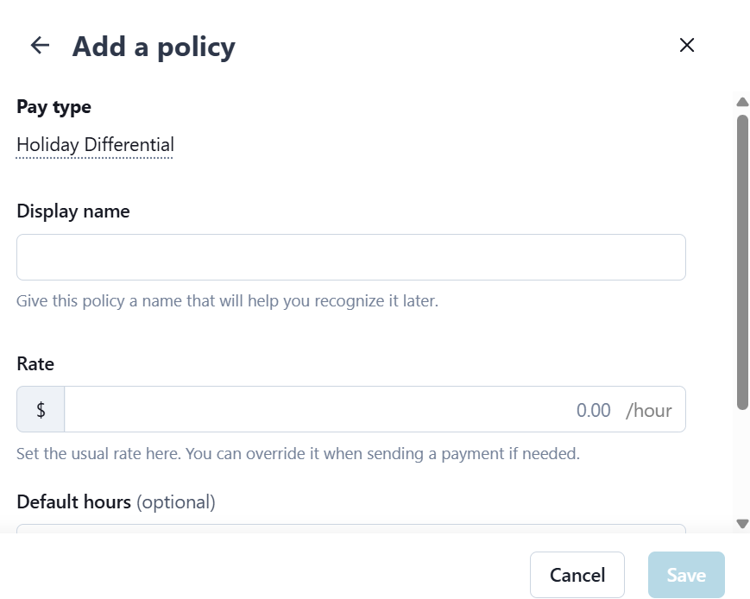The image size is (750, 599).
Task: Click the vertical scrollbar thumb
Action: [x=742, y=259]
